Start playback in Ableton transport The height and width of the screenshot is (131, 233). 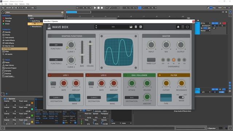coord(95,8)
